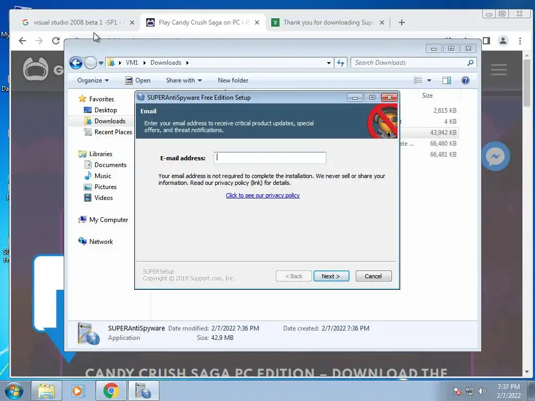This screenshot has height=401, width=535.
Task: Switch to Thank you for downloading tab
Action: tap(324, 22)
